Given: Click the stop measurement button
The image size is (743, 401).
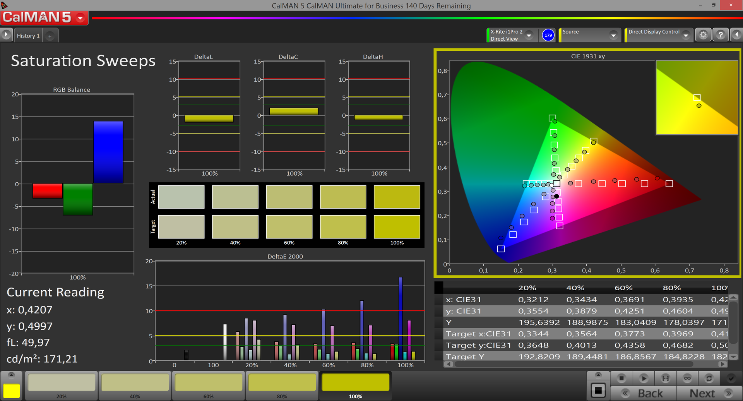Looking at the screenshot, I should (x=621, y=378).
